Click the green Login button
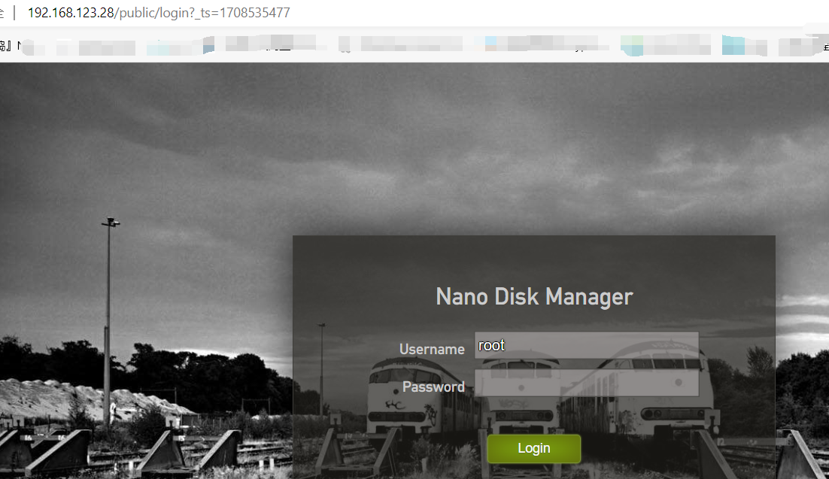The height and width of the screenshot is (479, 829). click(x=533, y=448)
